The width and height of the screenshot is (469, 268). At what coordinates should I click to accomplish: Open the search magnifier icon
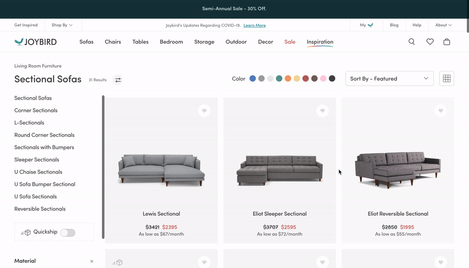click(412, 42)
